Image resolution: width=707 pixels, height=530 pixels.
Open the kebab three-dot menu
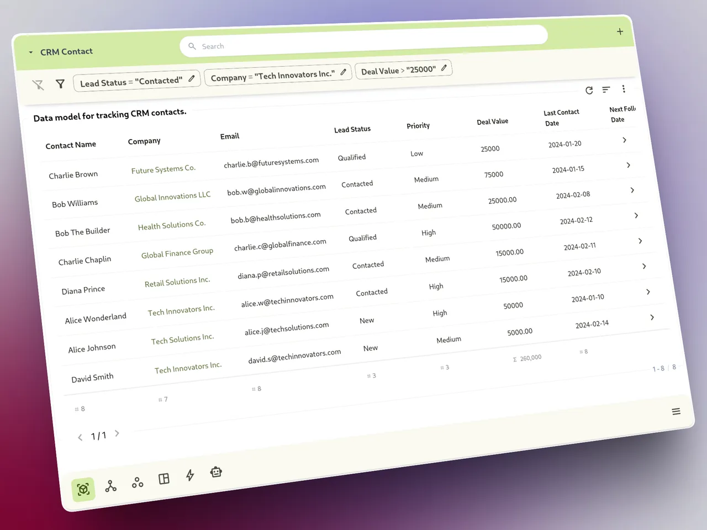624,88
